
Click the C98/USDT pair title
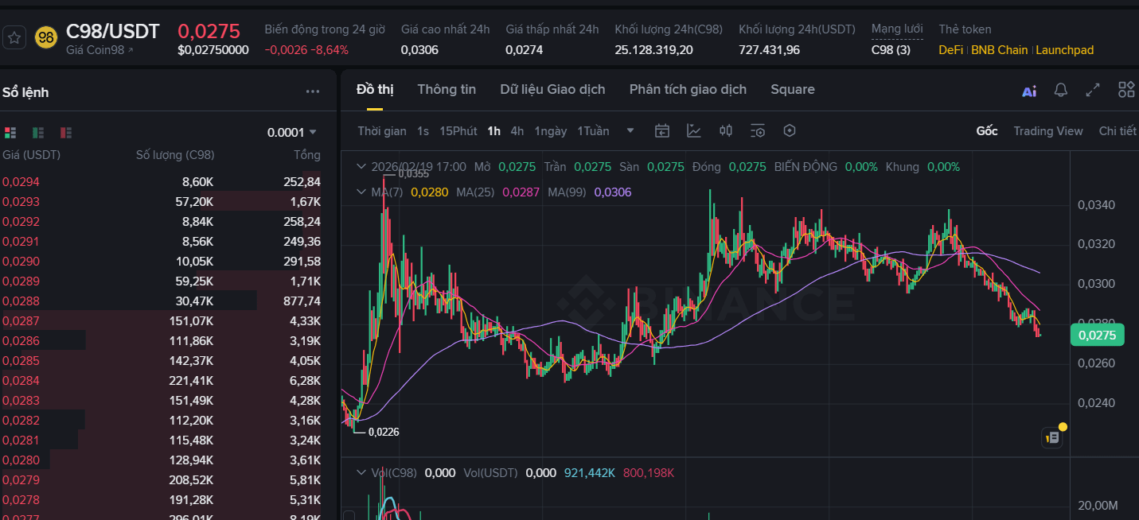112,32
